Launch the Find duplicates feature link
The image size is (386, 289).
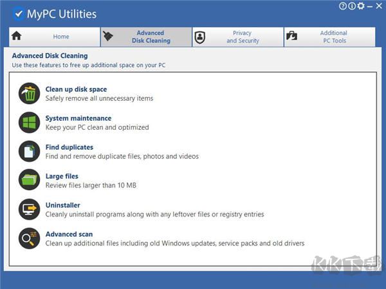[69, 147]
